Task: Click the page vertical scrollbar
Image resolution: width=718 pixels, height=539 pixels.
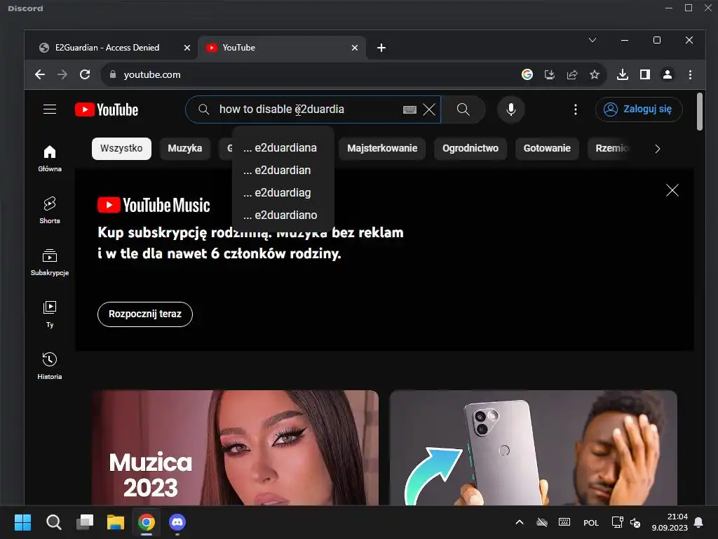Action: pos(699,112)
